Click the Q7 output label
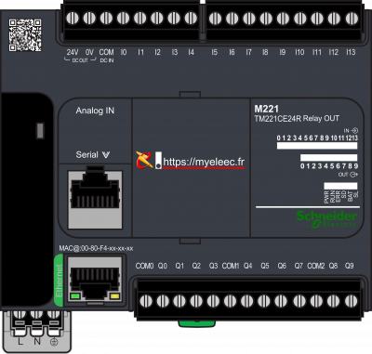 pos(299,266)
